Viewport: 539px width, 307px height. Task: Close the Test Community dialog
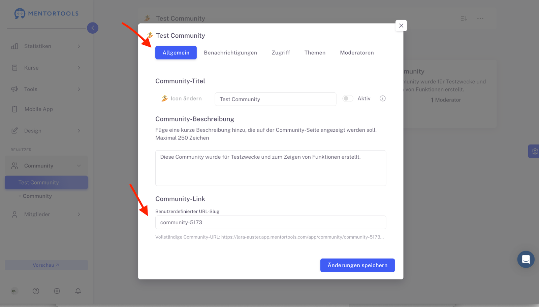point(401,26)
